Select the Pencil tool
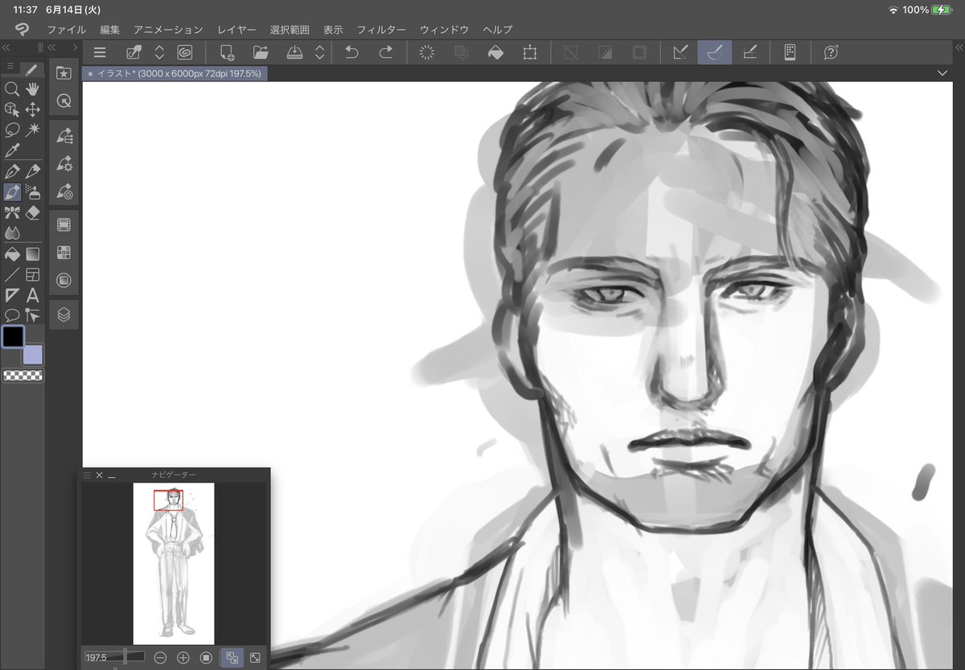This screenshot has width=965, height=670. 33,171
